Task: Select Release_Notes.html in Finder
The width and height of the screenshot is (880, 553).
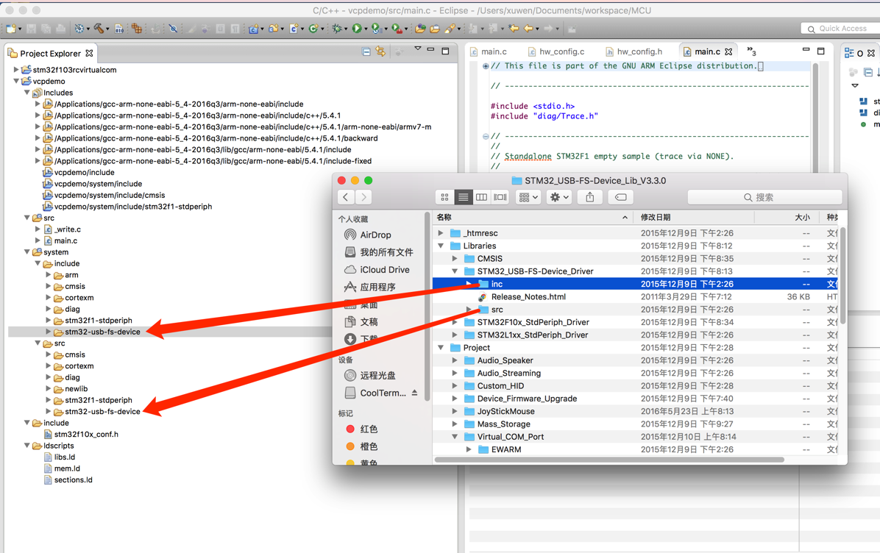Action: coord(528,296)
